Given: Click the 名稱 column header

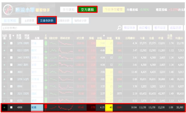Looking at the screenshot, I should pos(37,38).
